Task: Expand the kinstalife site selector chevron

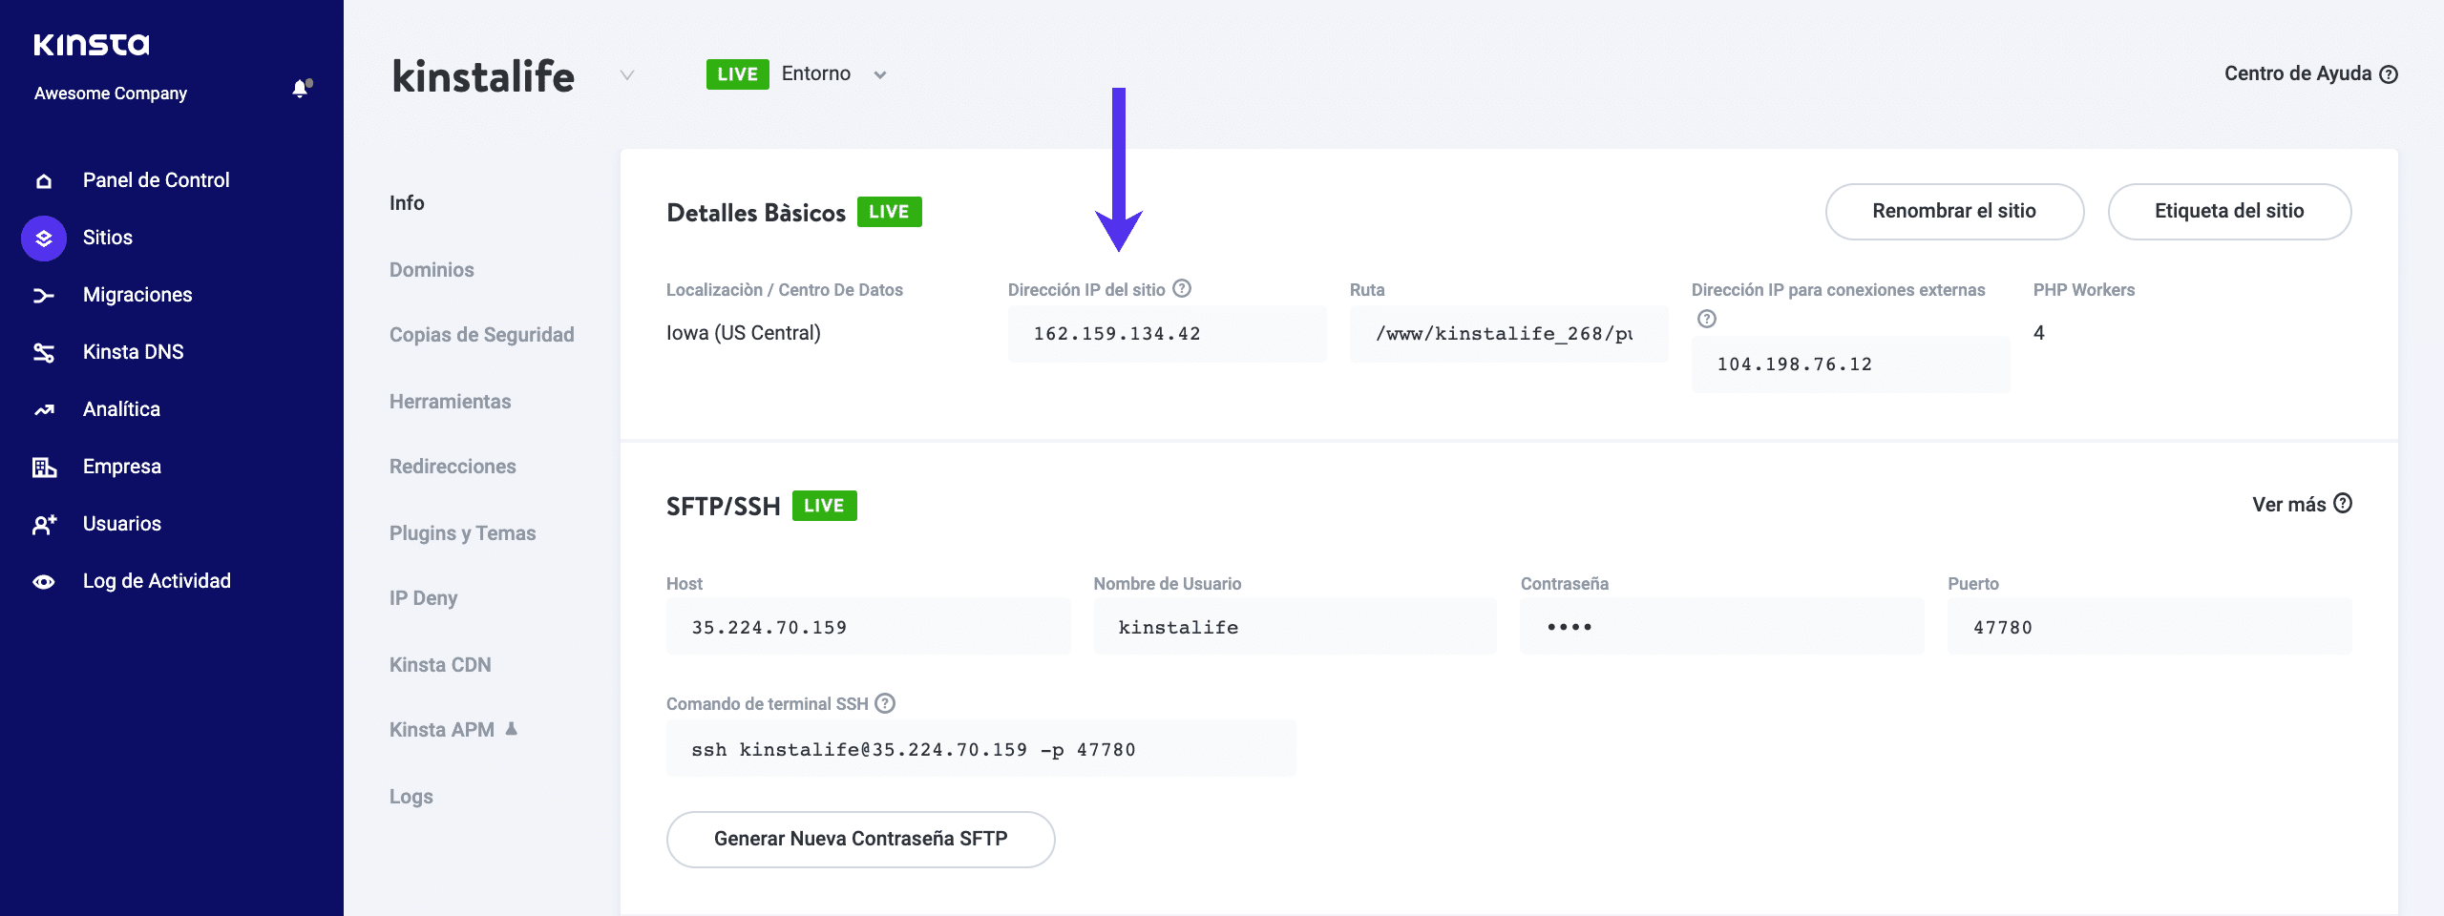Action: [x=626, y=74]
